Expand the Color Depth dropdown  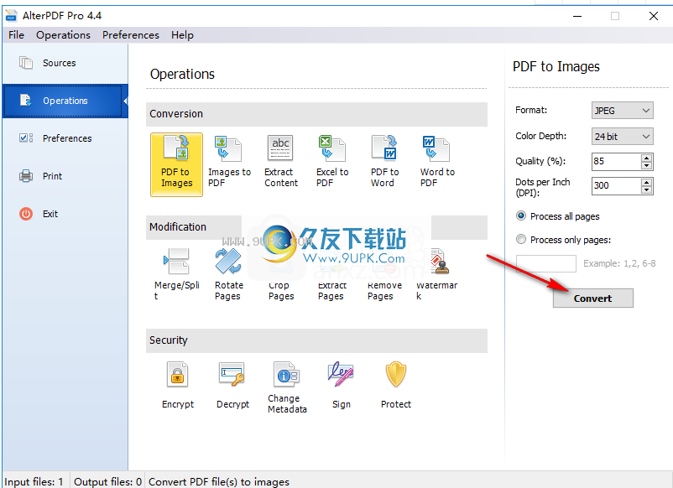click(x=622, y=137)
